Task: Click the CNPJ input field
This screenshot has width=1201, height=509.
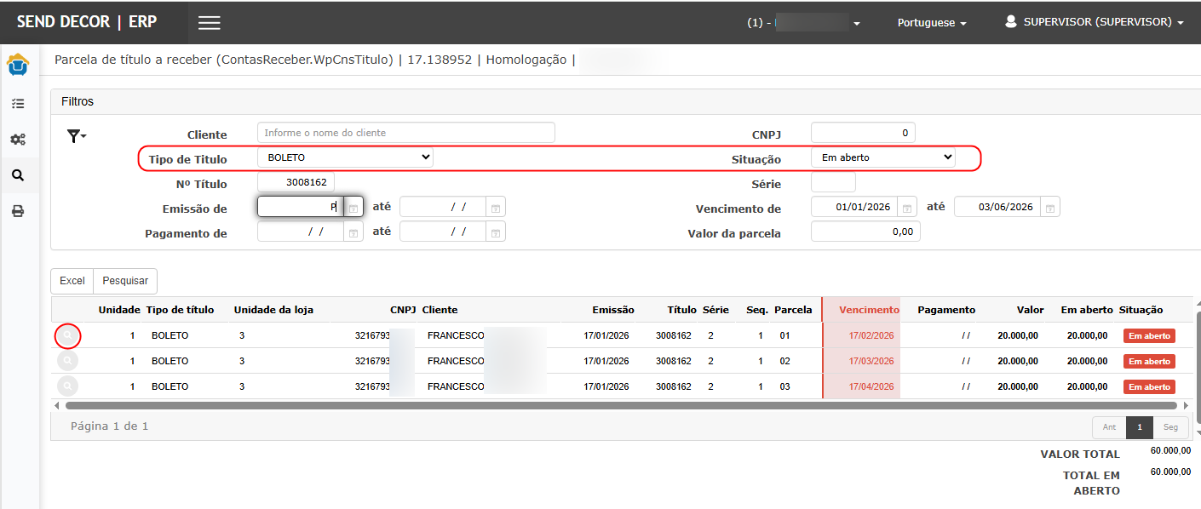Action: click(x=863, y=133)
